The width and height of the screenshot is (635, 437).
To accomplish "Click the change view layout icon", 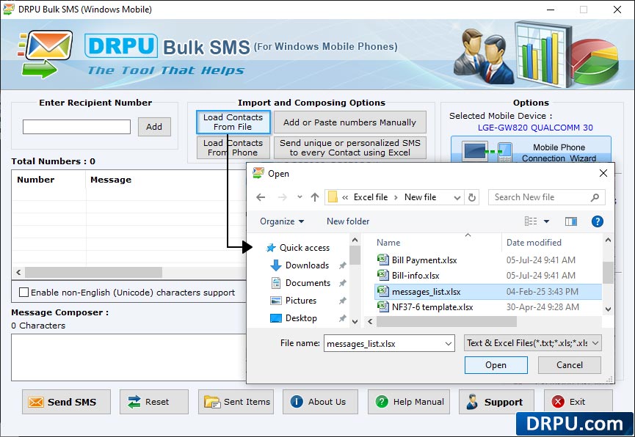I will (x=531, y=221).
